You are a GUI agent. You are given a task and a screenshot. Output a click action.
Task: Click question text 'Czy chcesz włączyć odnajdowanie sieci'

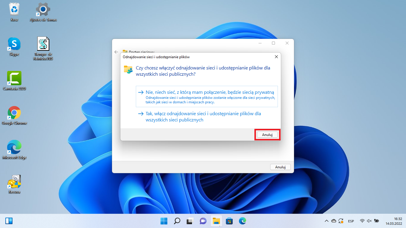(203, 71)
